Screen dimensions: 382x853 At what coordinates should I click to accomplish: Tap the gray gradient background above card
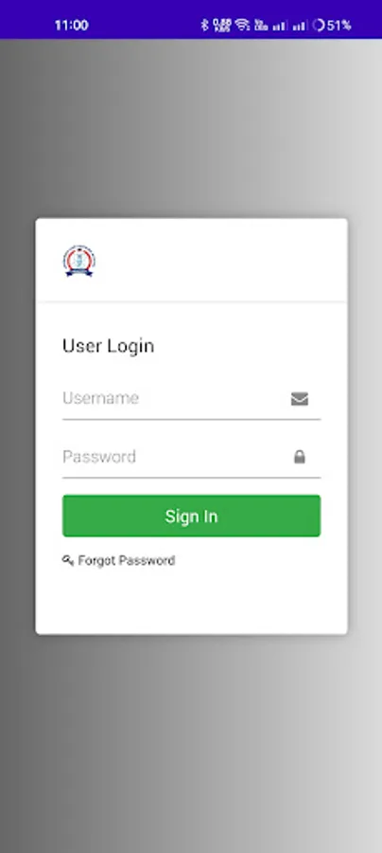click(191, 128)
